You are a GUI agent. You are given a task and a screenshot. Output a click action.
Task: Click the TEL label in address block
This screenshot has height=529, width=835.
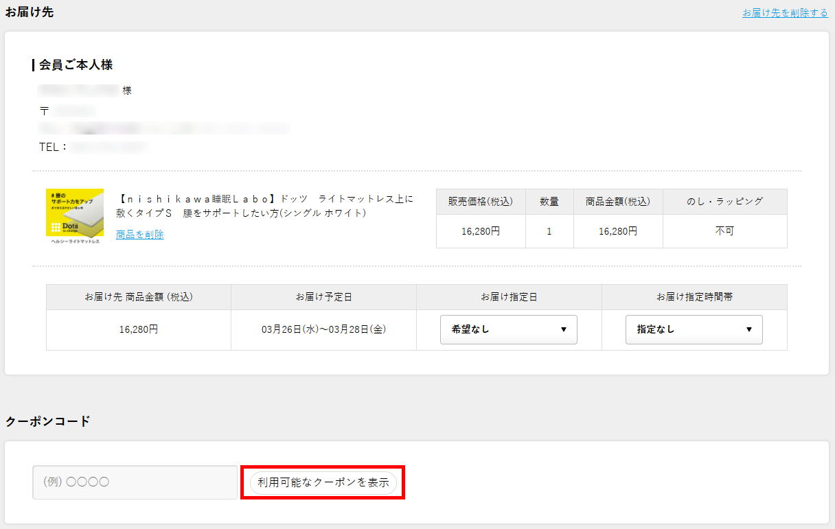[x=52, y=147]
